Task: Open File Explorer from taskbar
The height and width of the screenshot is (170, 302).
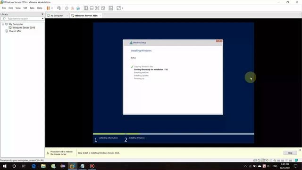Action: coord(43,166)
